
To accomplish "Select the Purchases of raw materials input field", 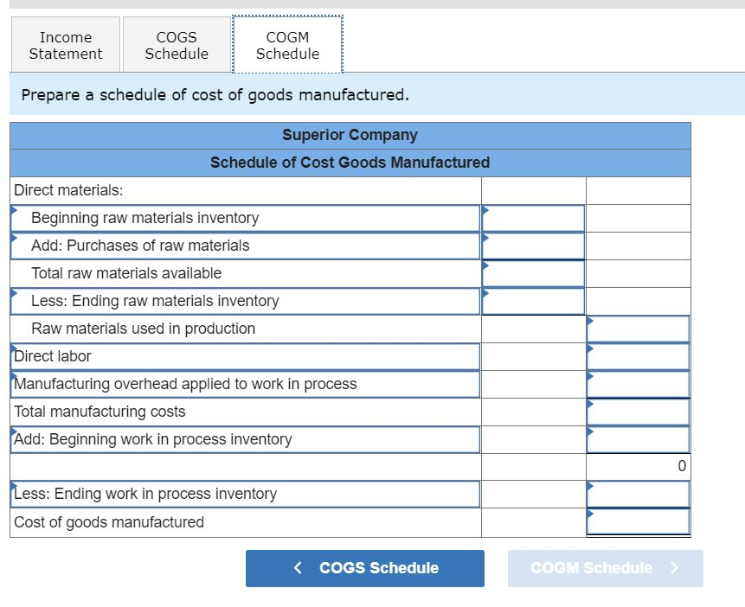I will click(532, 246).
